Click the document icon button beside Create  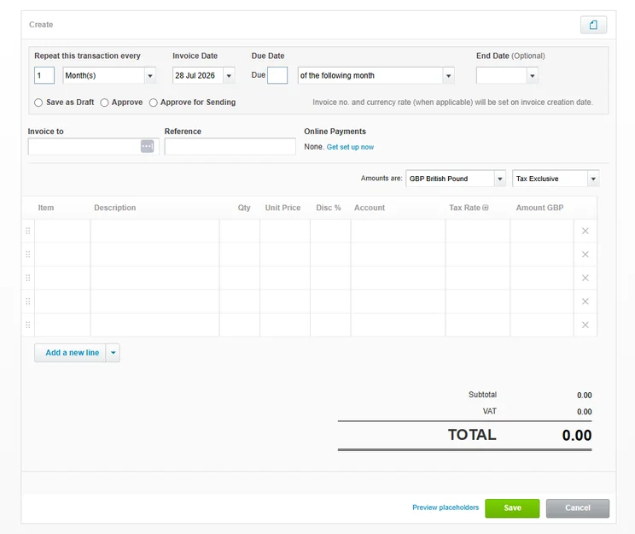click(x=593, y=25)
